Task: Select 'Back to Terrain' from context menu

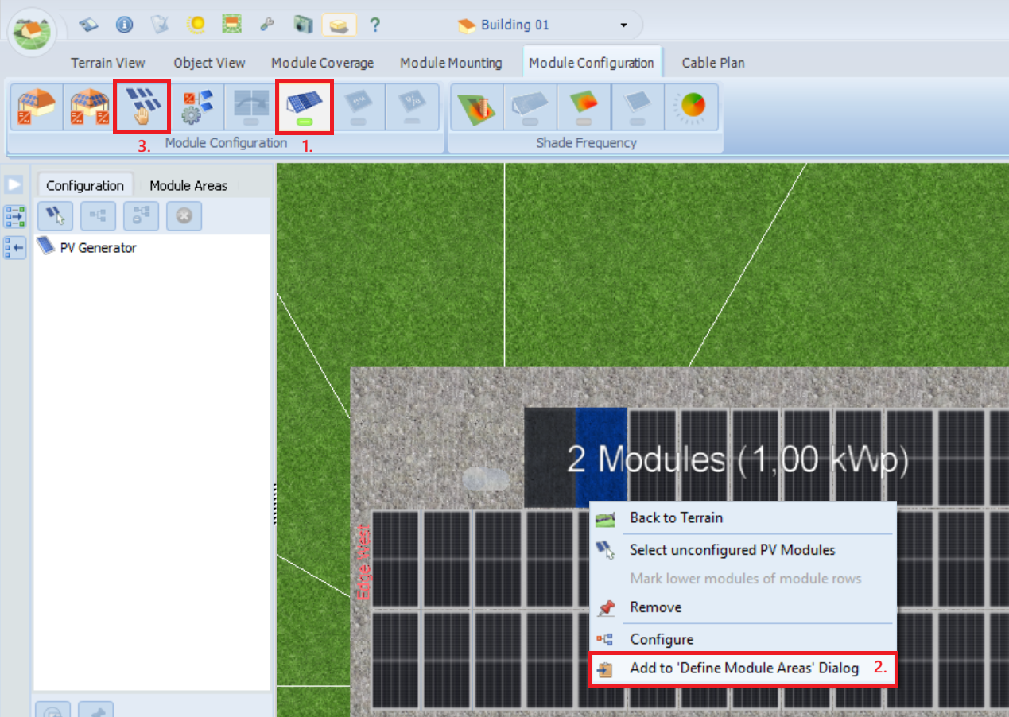Action: pos(676,517)
